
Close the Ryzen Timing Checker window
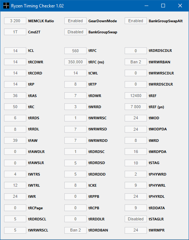(x=180, y=6)
